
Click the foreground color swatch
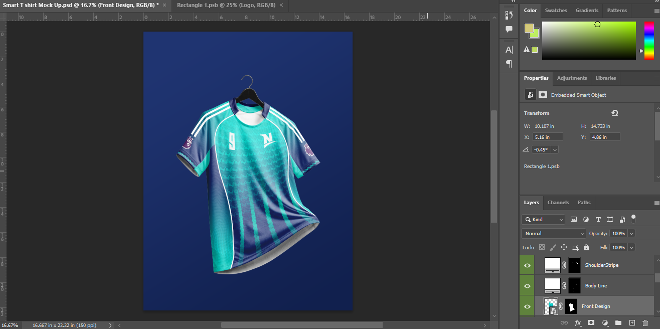click(529, 28)
